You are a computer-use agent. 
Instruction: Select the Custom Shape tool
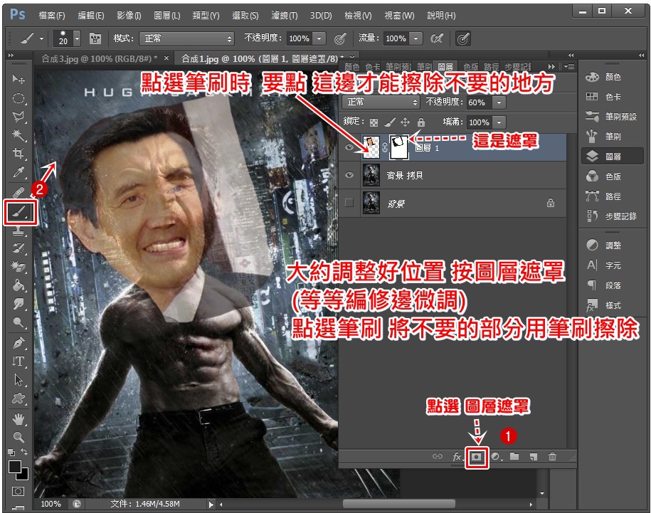click(x=18, y=398)
